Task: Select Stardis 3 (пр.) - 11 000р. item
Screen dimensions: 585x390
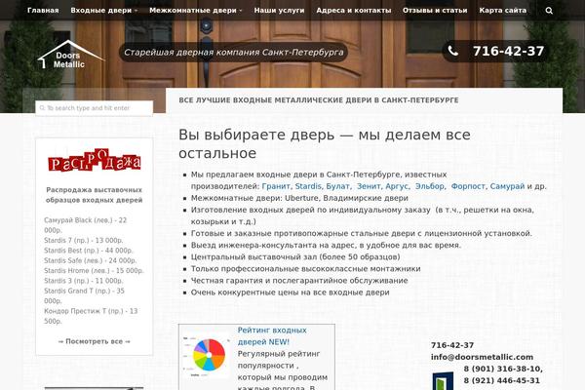Action: [x=84, y=281]
